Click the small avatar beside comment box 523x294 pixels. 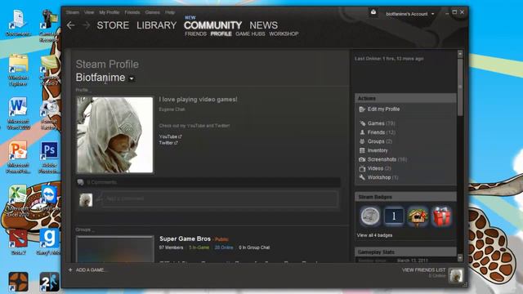tap(86, 200)
